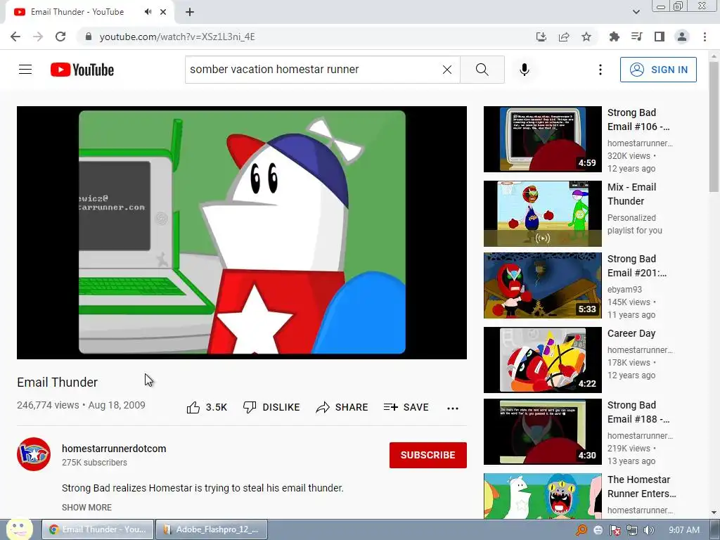Open Chrome extensions puzzle icon
This screenshot has height=540, width=720.
click(x=614, y=37)
